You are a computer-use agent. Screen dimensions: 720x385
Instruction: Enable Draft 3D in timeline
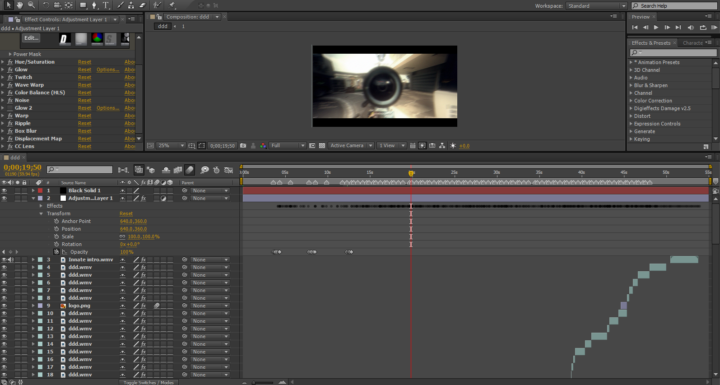[x=151, y=170]
